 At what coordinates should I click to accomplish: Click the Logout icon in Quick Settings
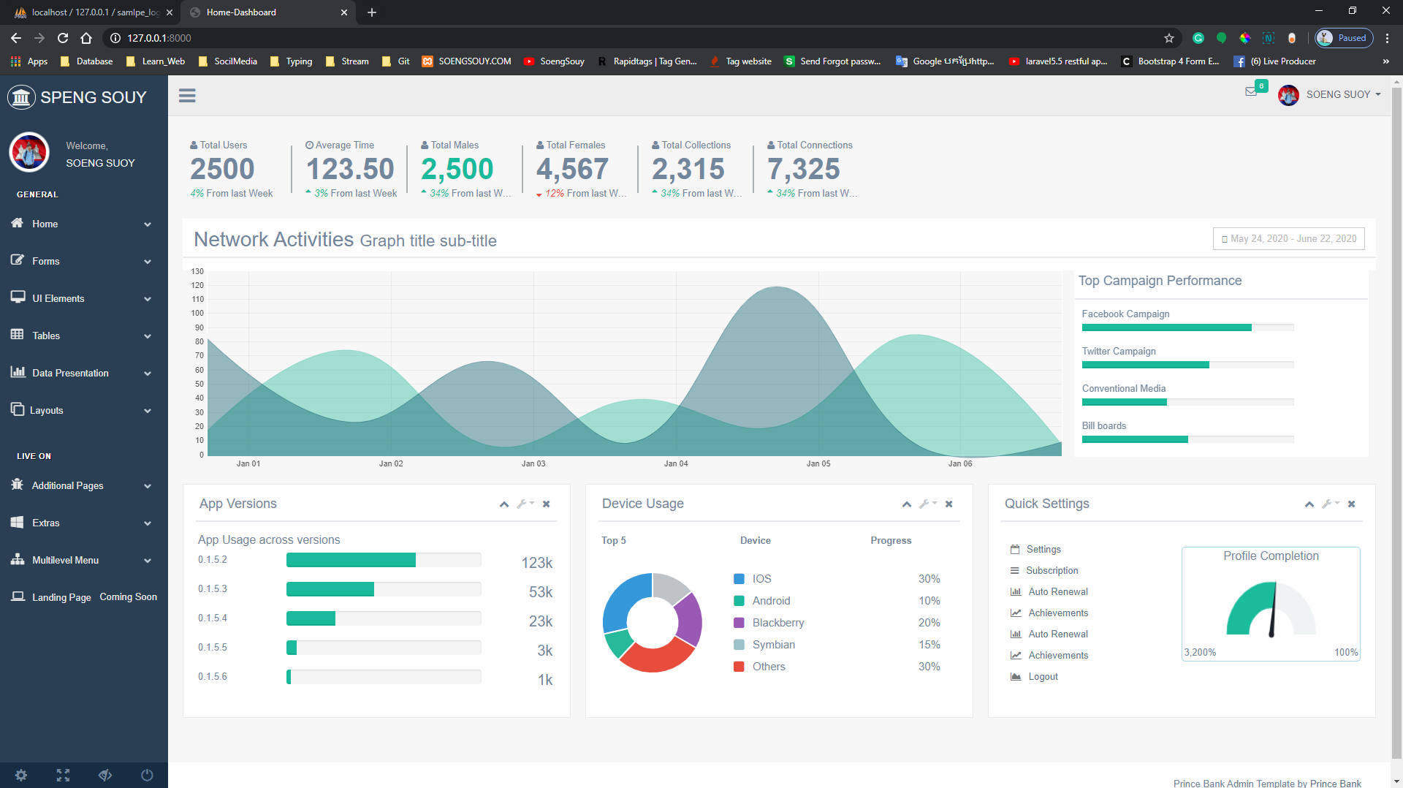[1016, 676]
